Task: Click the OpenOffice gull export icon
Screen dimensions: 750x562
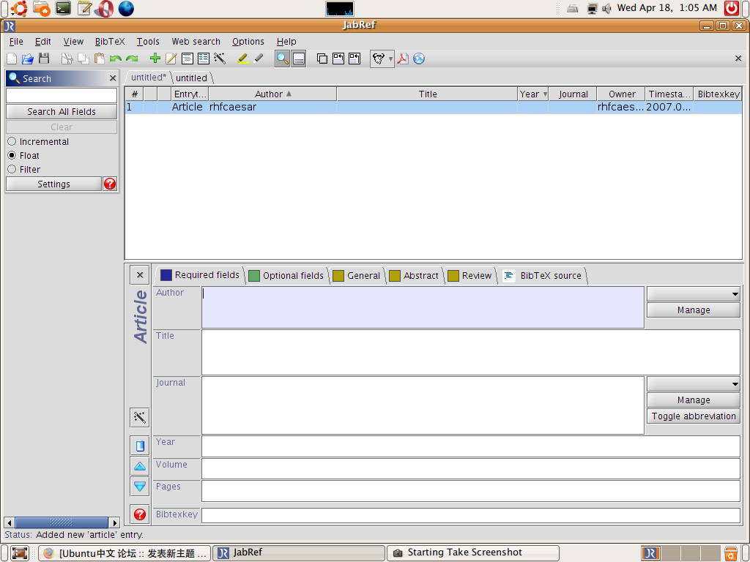Action: 379,59
